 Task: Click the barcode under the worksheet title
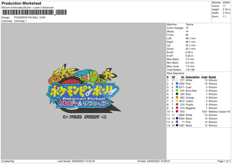pos(34,12)
